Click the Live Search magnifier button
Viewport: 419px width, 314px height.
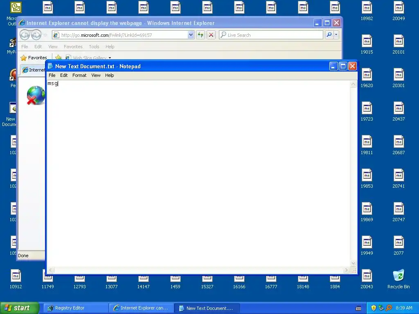click(329, 35)
